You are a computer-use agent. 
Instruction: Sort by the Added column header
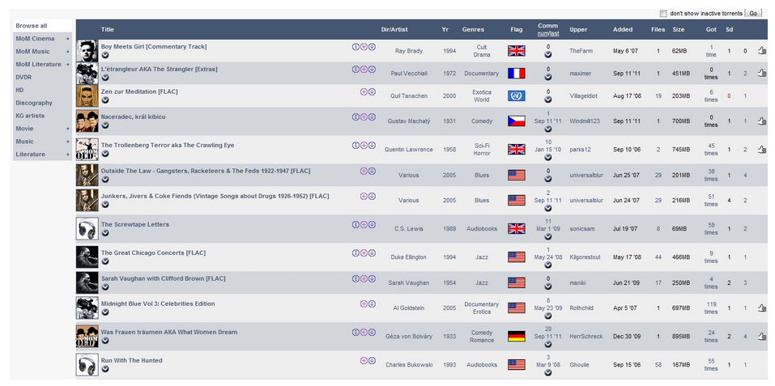[623, 30]
